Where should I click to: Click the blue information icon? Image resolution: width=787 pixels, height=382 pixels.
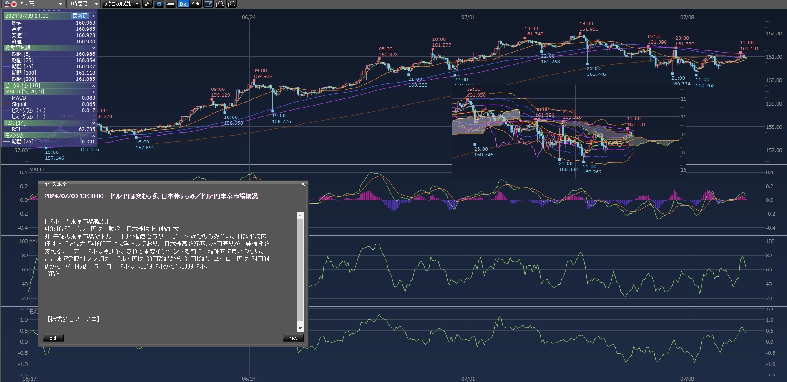coord(159,4)
